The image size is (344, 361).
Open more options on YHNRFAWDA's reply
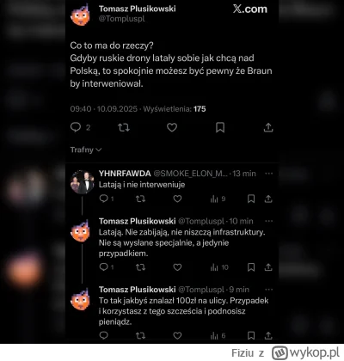click(x=269, y=174)
